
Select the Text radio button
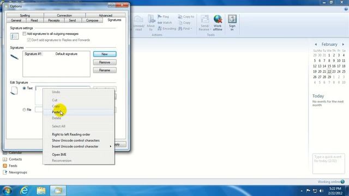(x=24, y=88)
